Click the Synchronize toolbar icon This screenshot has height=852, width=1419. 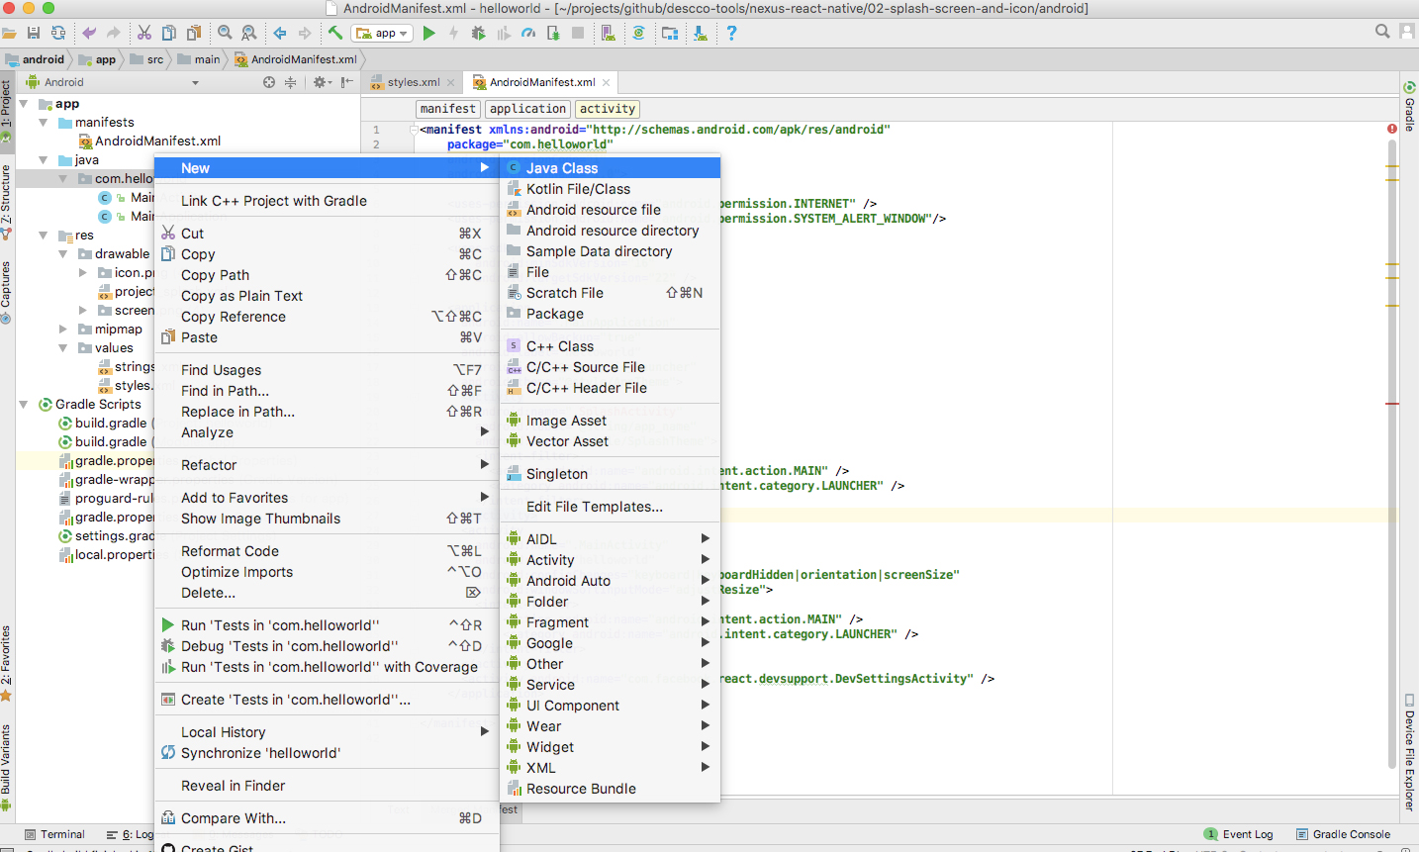(58, 33)
